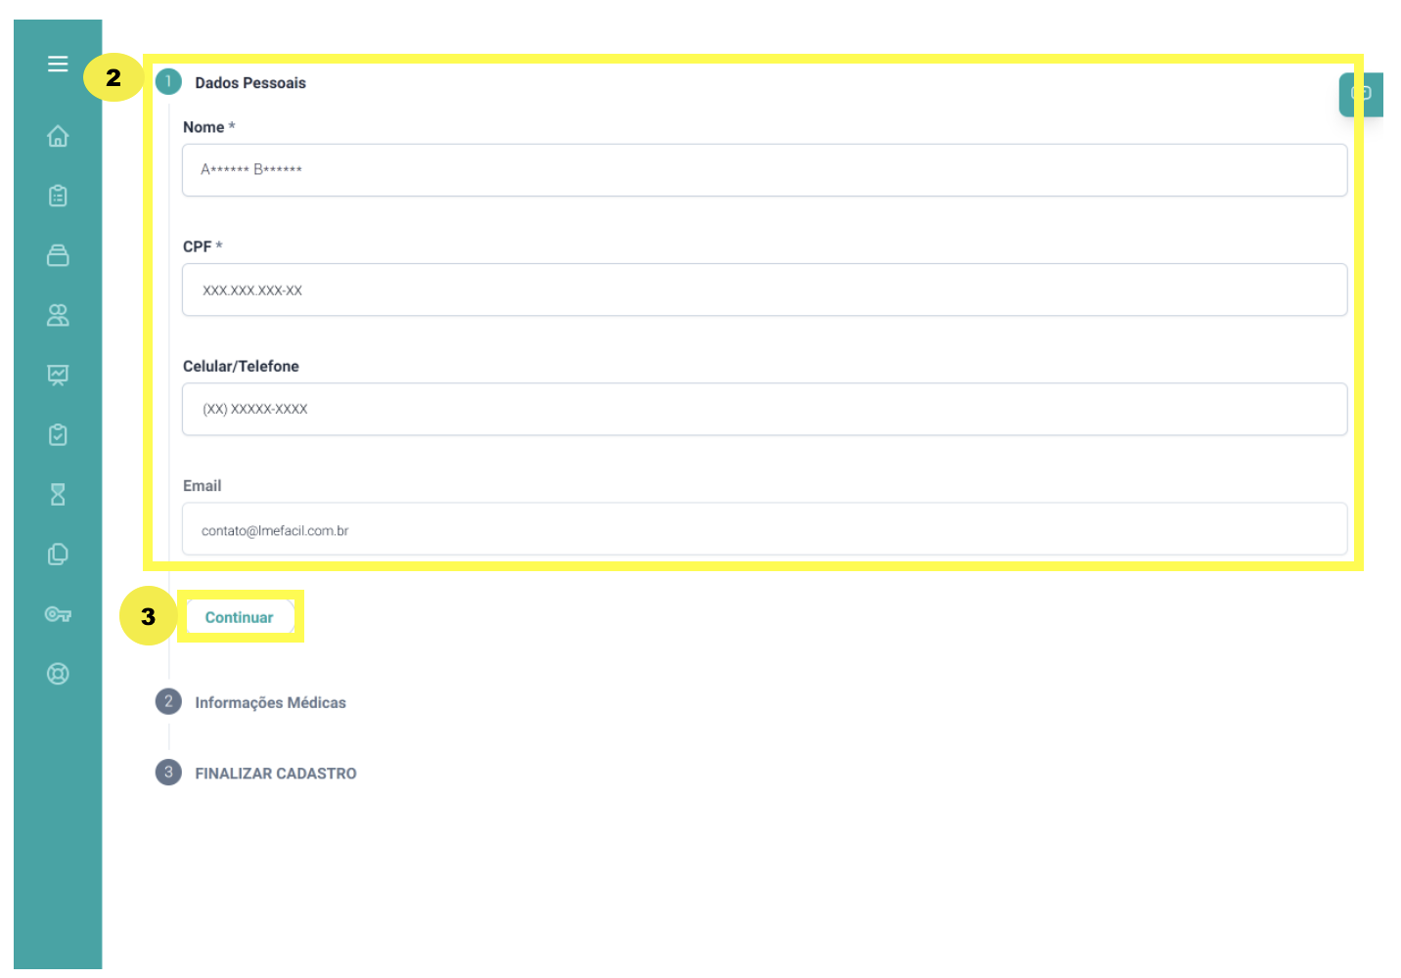This screenshot has height=978, width=1401.
Task: Open the presentation chart sidebar icon
Action: point(58,375)
